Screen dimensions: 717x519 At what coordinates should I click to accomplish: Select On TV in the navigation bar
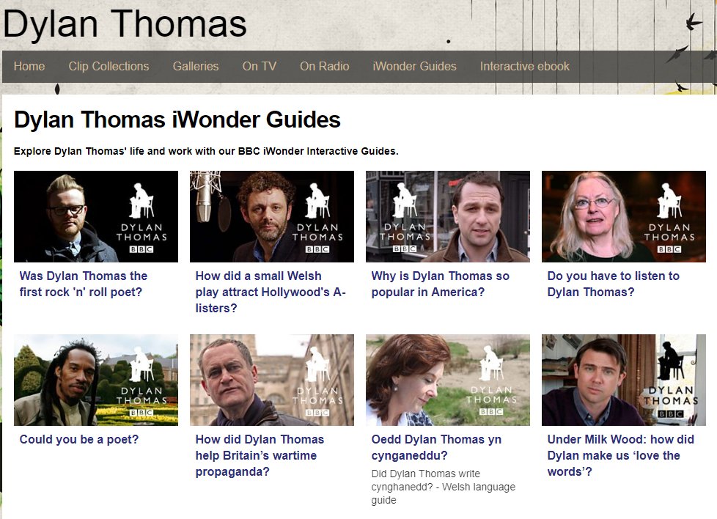tap(260, 66)
